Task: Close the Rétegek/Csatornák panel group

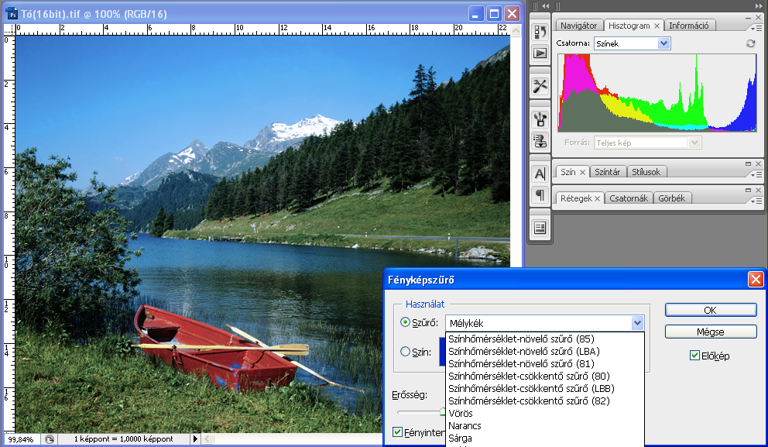Action: pyautogui.click(x=758, y=190)
